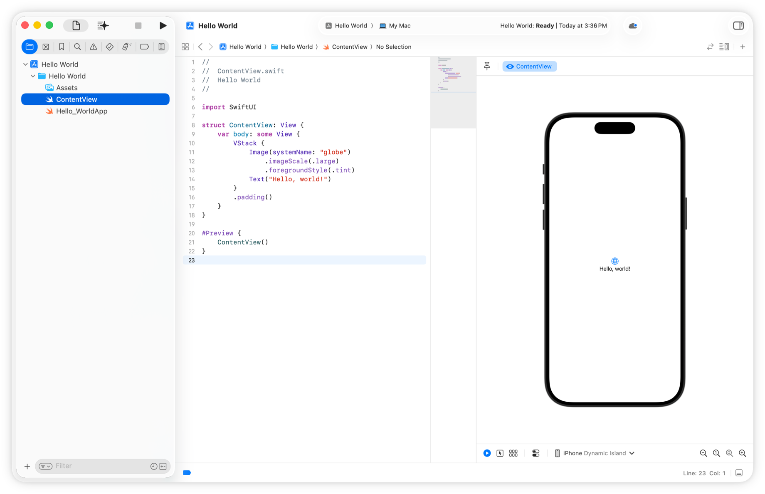Expand the filter options in the filter field

click(45, 466)
